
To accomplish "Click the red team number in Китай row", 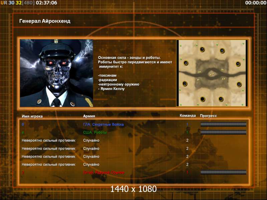I will tap(187, 172).
